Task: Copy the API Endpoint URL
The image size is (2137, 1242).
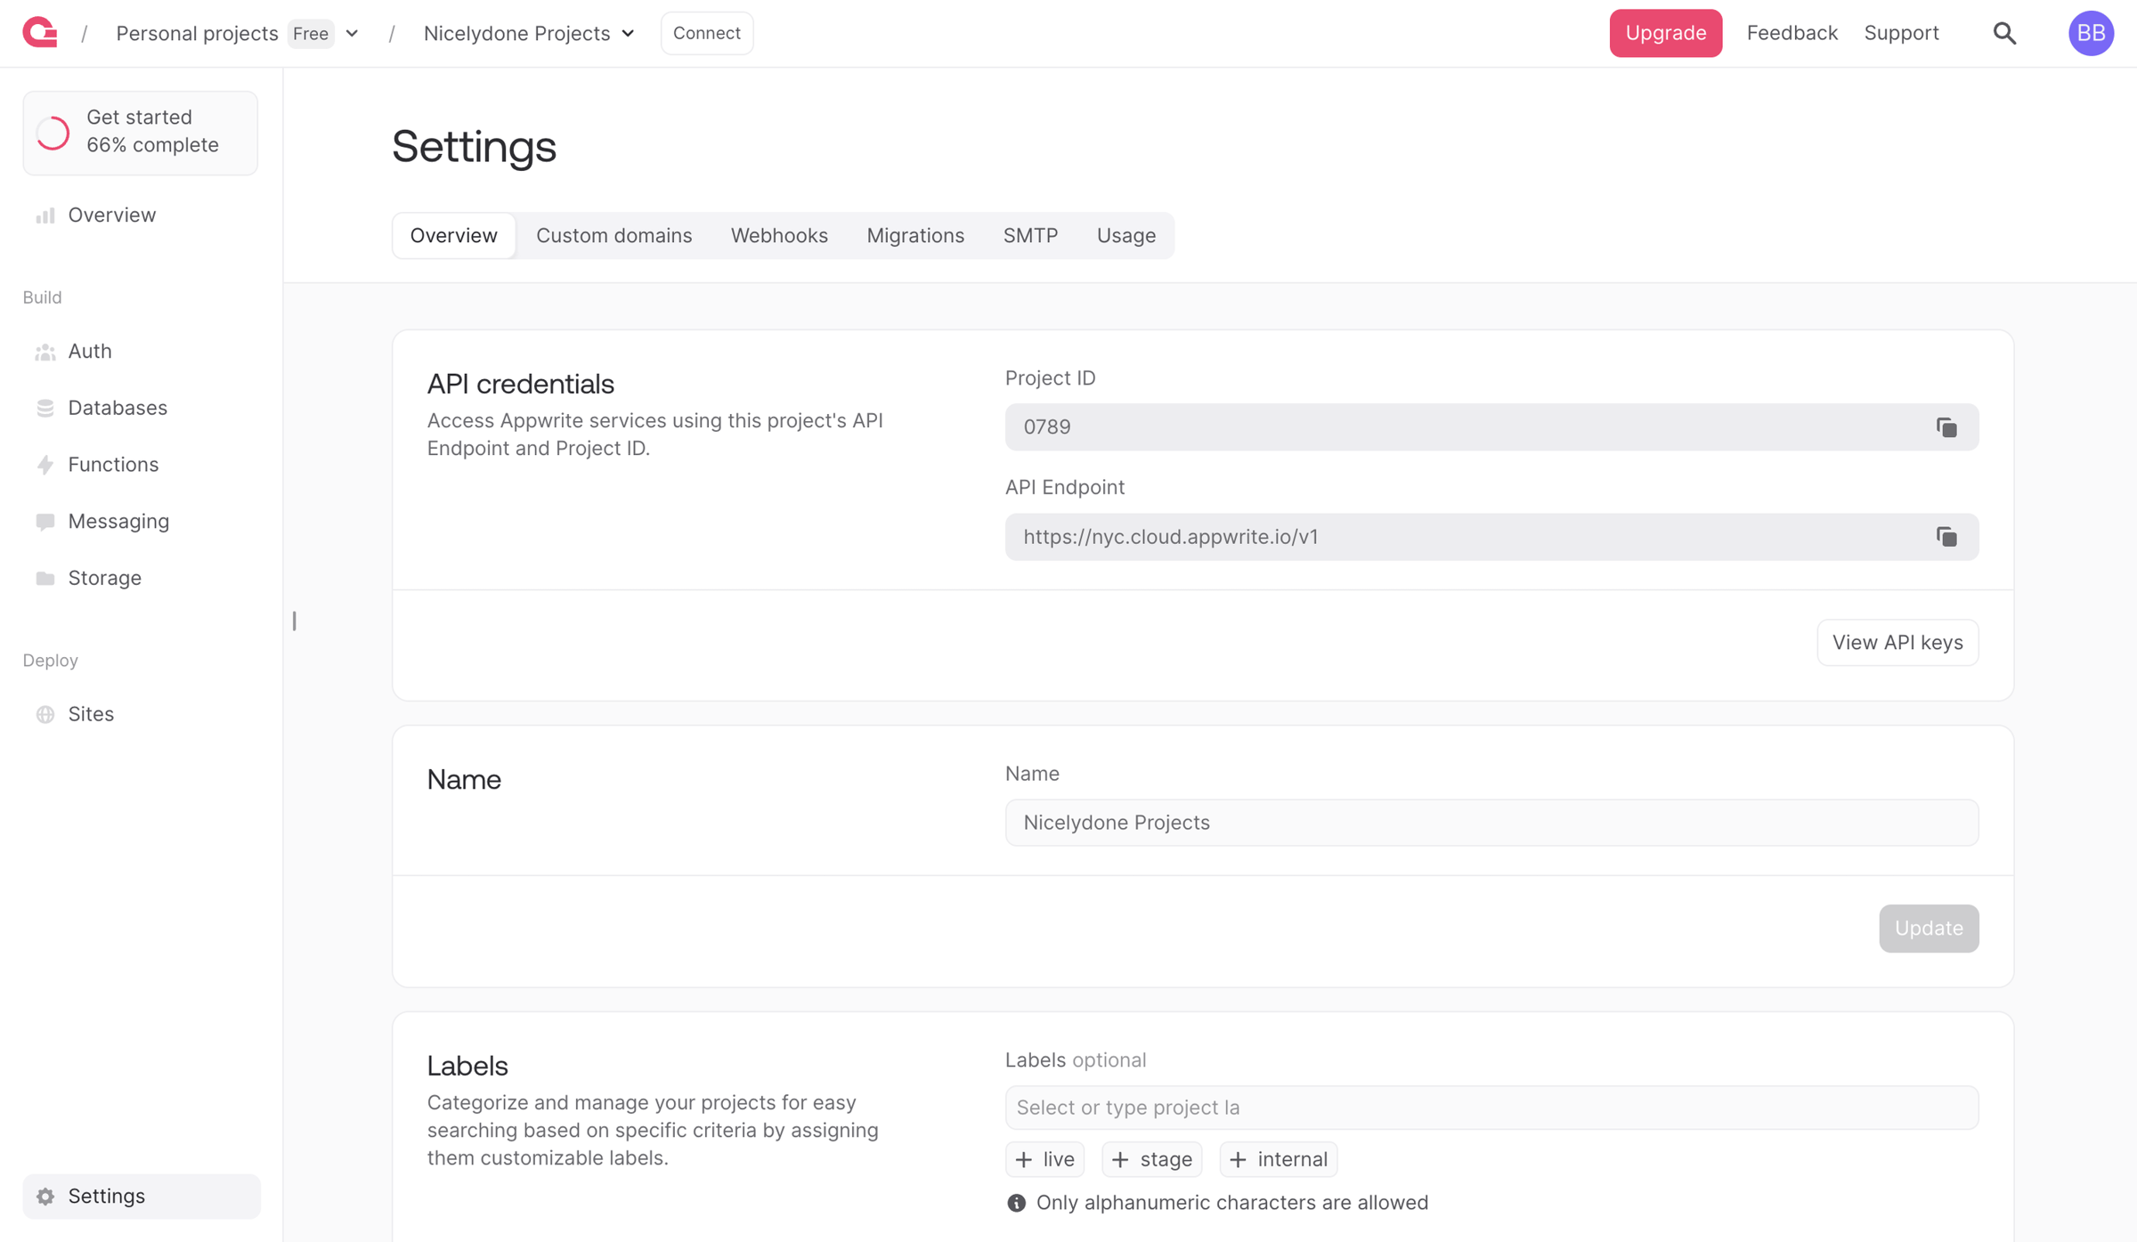Action: click(x=1946, y=537)
